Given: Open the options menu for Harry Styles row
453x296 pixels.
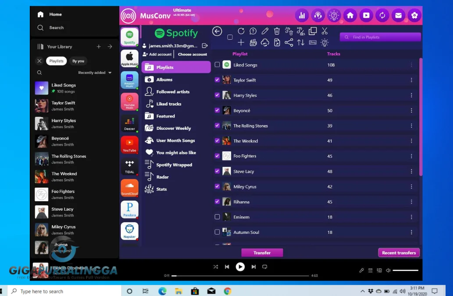Looking at the screenshot, I should pyautogui.click(x=411, y=95).
